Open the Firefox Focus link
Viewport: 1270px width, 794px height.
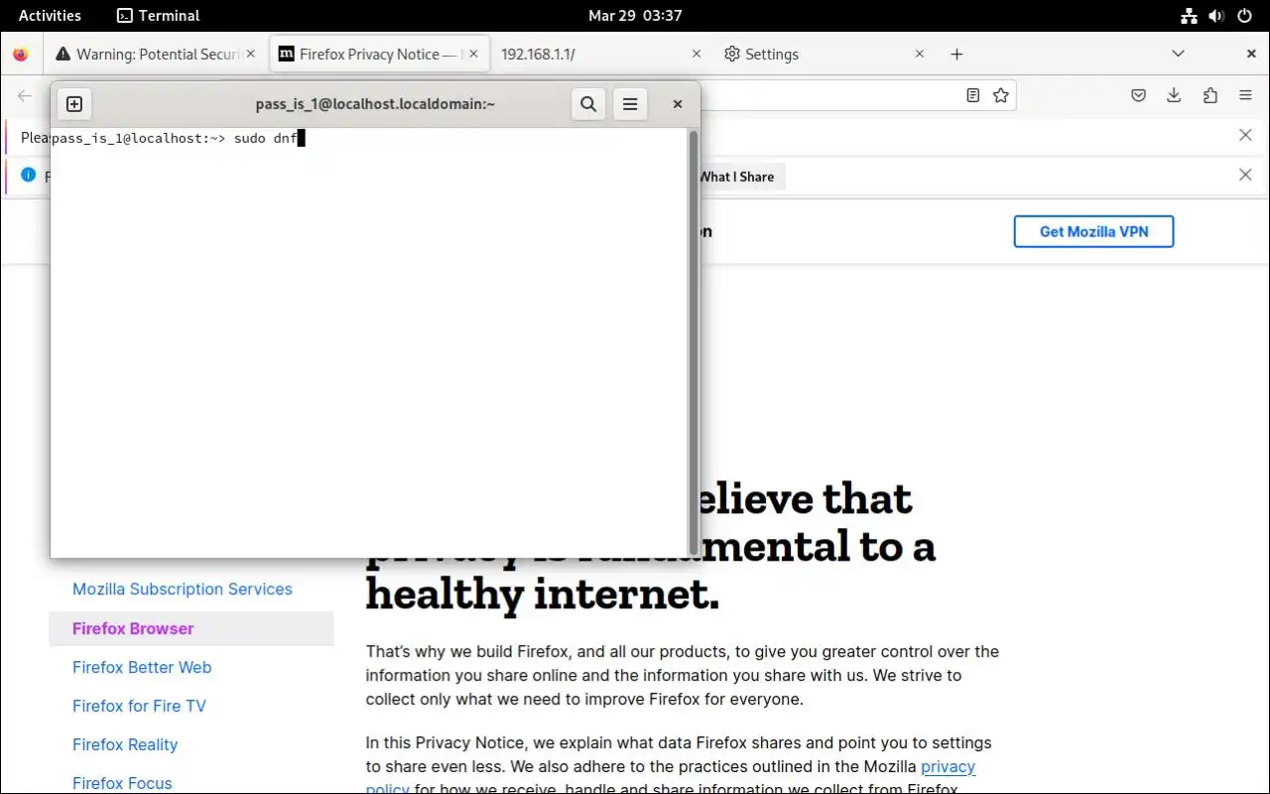pyautogui.click(x=122, y=783)
